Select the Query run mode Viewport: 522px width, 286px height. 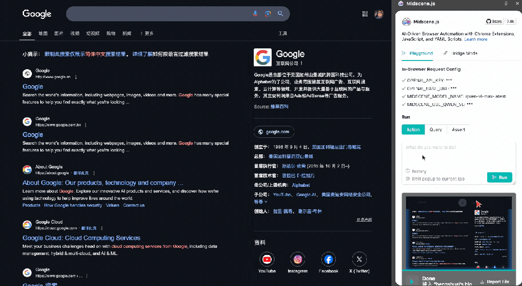436,130
